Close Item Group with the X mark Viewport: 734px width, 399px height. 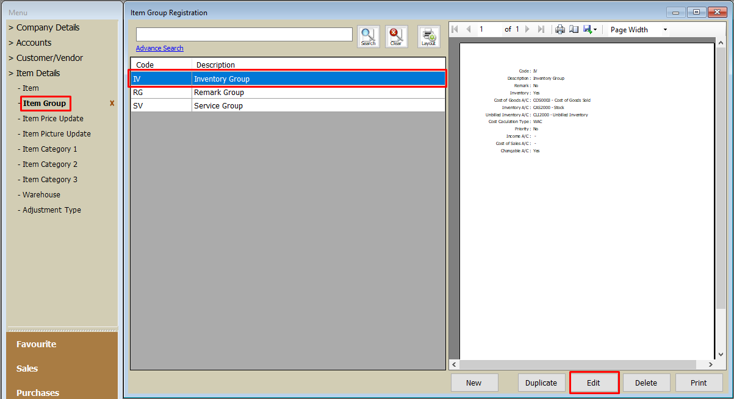pyautogui.click(x=112, y=104)
